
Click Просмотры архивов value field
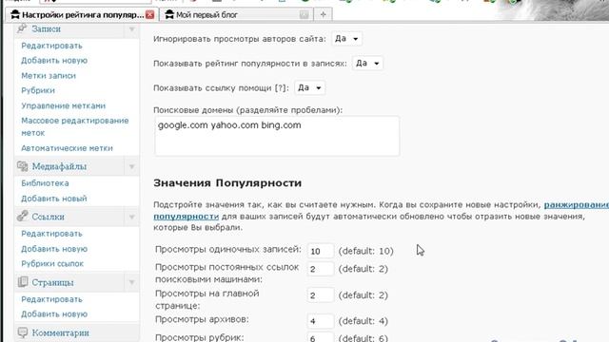point(321,321)
